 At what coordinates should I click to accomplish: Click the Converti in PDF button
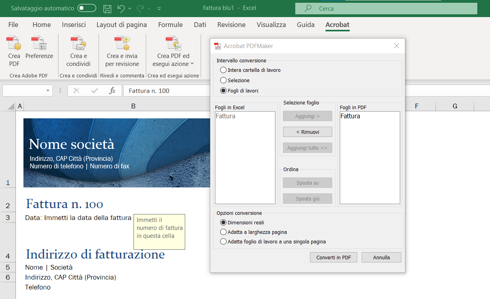[333, 257]
